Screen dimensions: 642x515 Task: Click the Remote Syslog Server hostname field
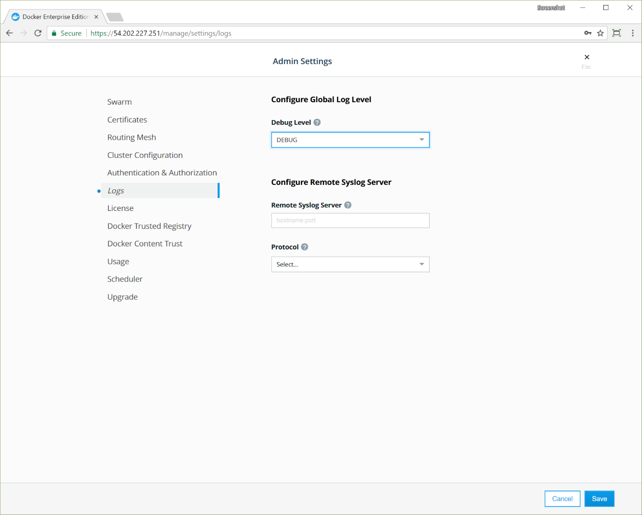(x=350, y=220)
